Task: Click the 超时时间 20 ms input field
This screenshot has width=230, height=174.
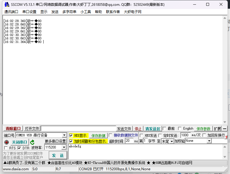Action: 129,141
